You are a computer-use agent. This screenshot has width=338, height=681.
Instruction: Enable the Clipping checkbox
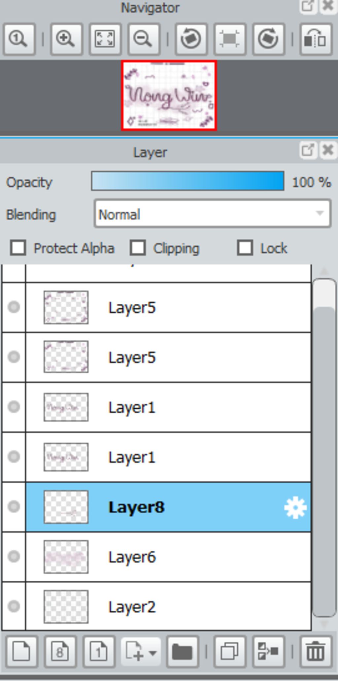click(x=137, y=248)
